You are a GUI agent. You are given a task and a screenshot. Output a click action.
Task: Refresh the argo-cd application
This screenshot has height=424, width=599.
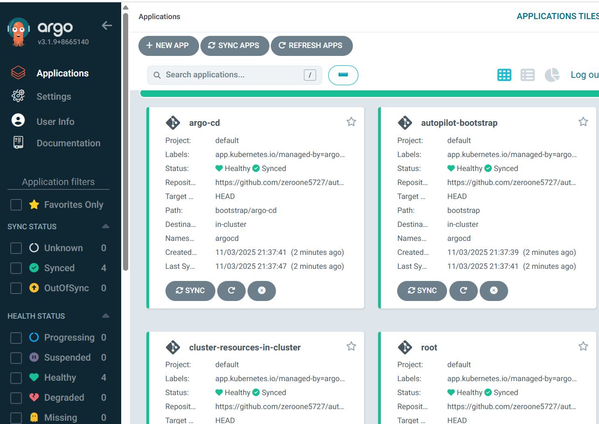pos(231,291)
